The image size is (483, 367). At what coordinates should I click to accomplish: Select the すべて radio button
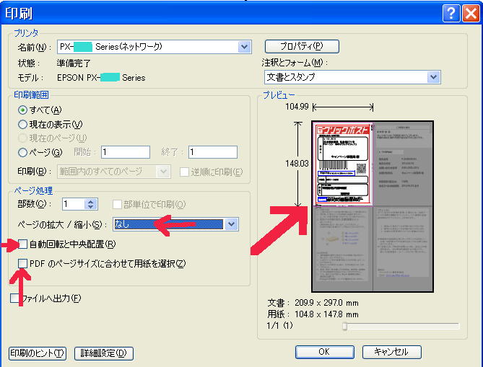[22, 110]
